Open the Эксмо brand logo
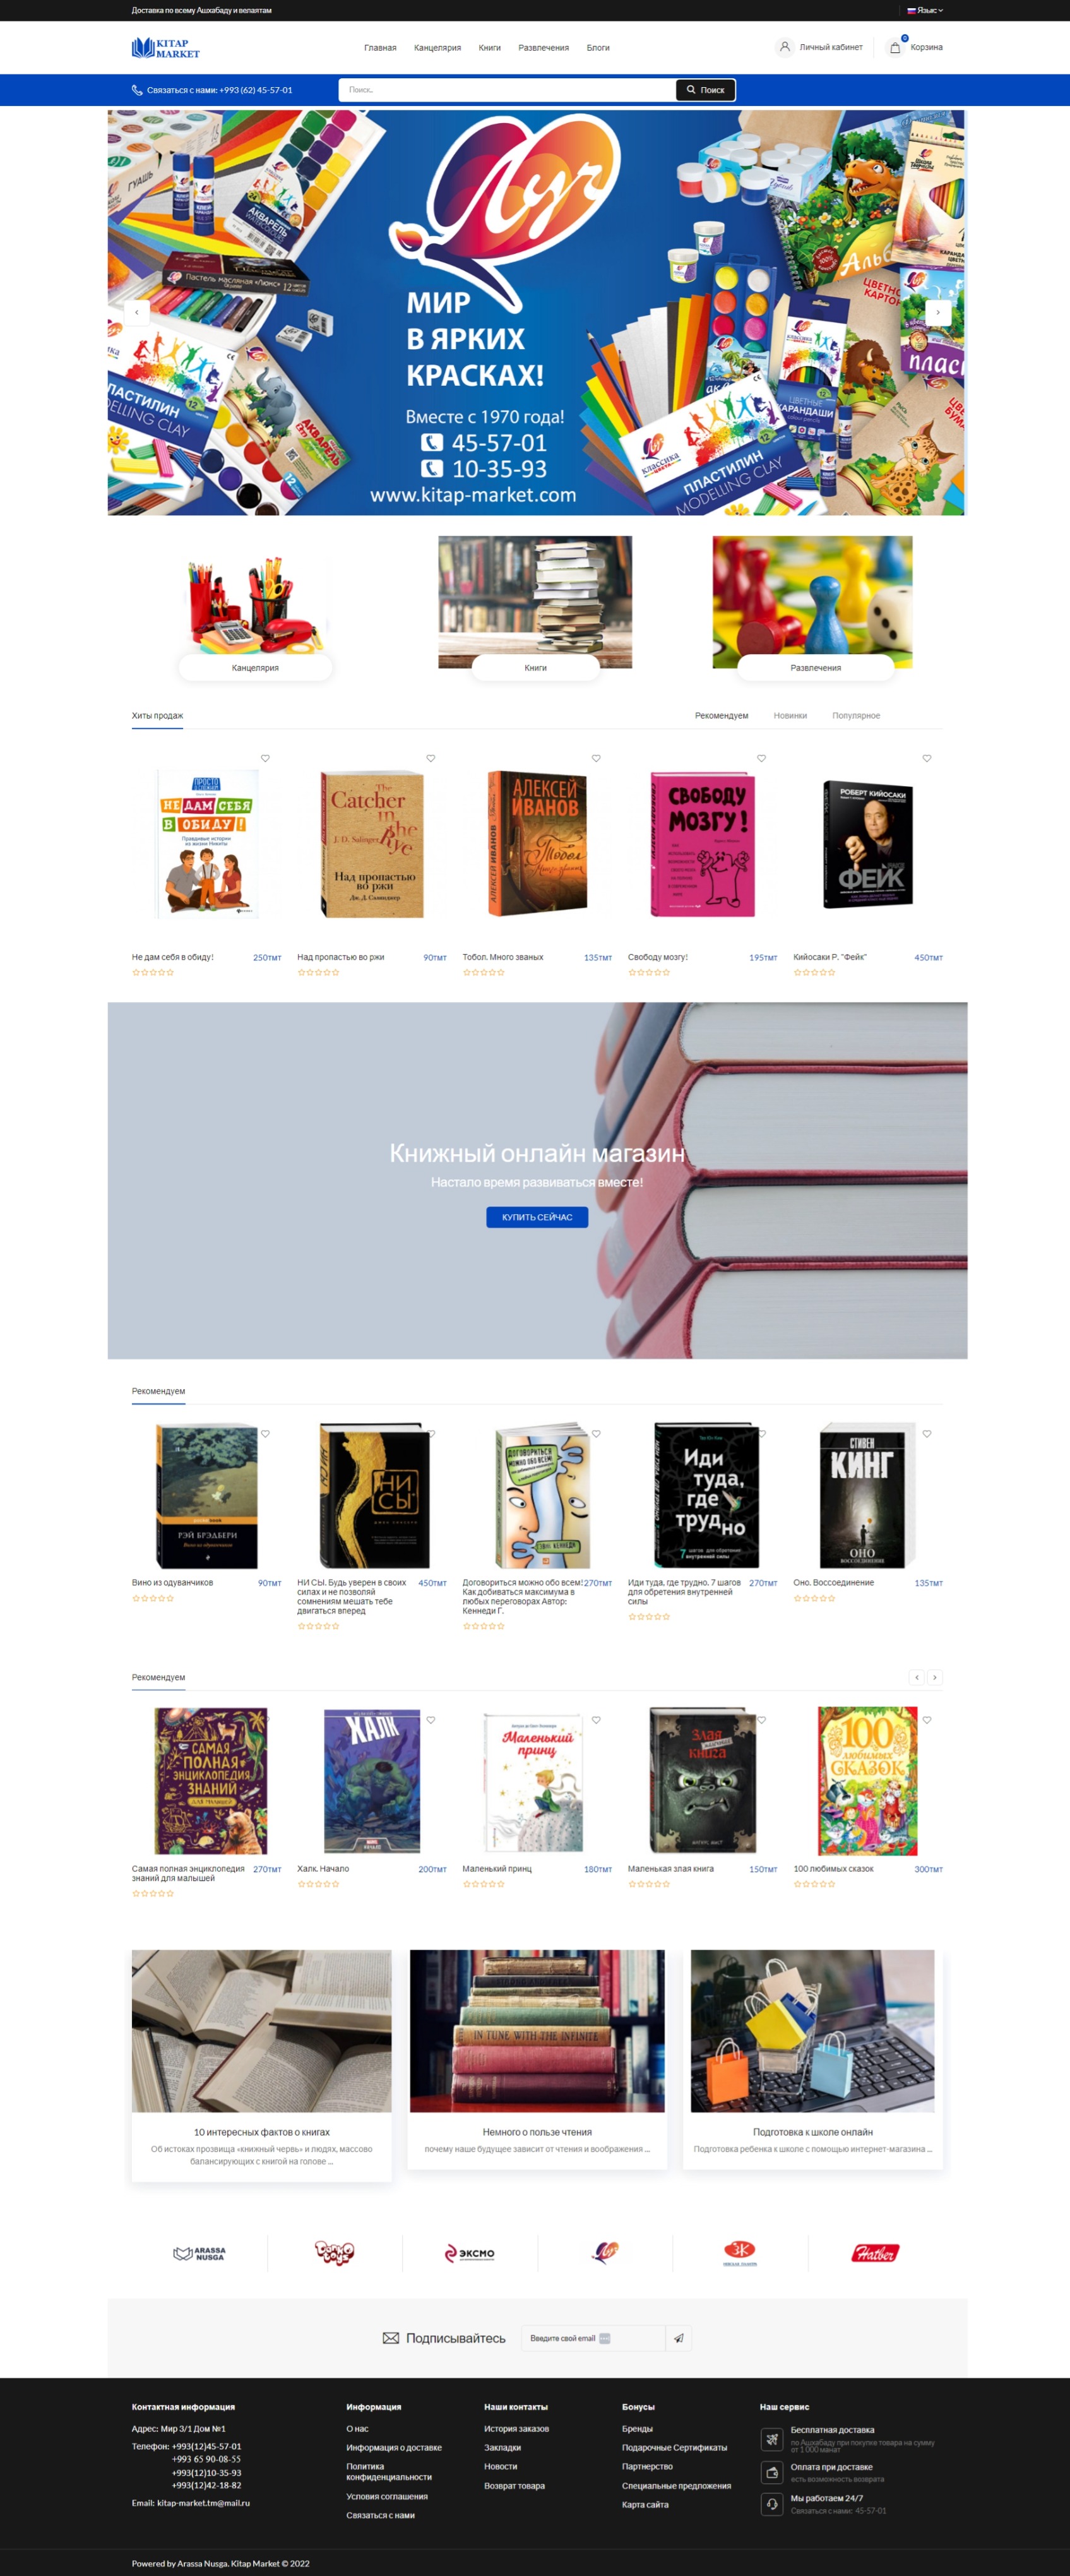 [470, 2253]
